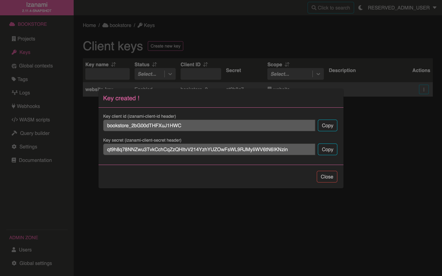Close the Key created dialog
The image size is (442, 276).
pos(327,177)
